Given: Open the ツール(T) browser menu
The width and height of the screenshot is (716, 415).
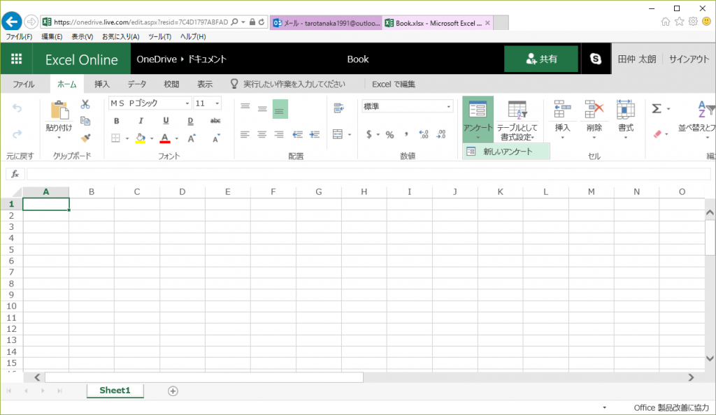Looking at the screenshot, I should tap(160, 36).
